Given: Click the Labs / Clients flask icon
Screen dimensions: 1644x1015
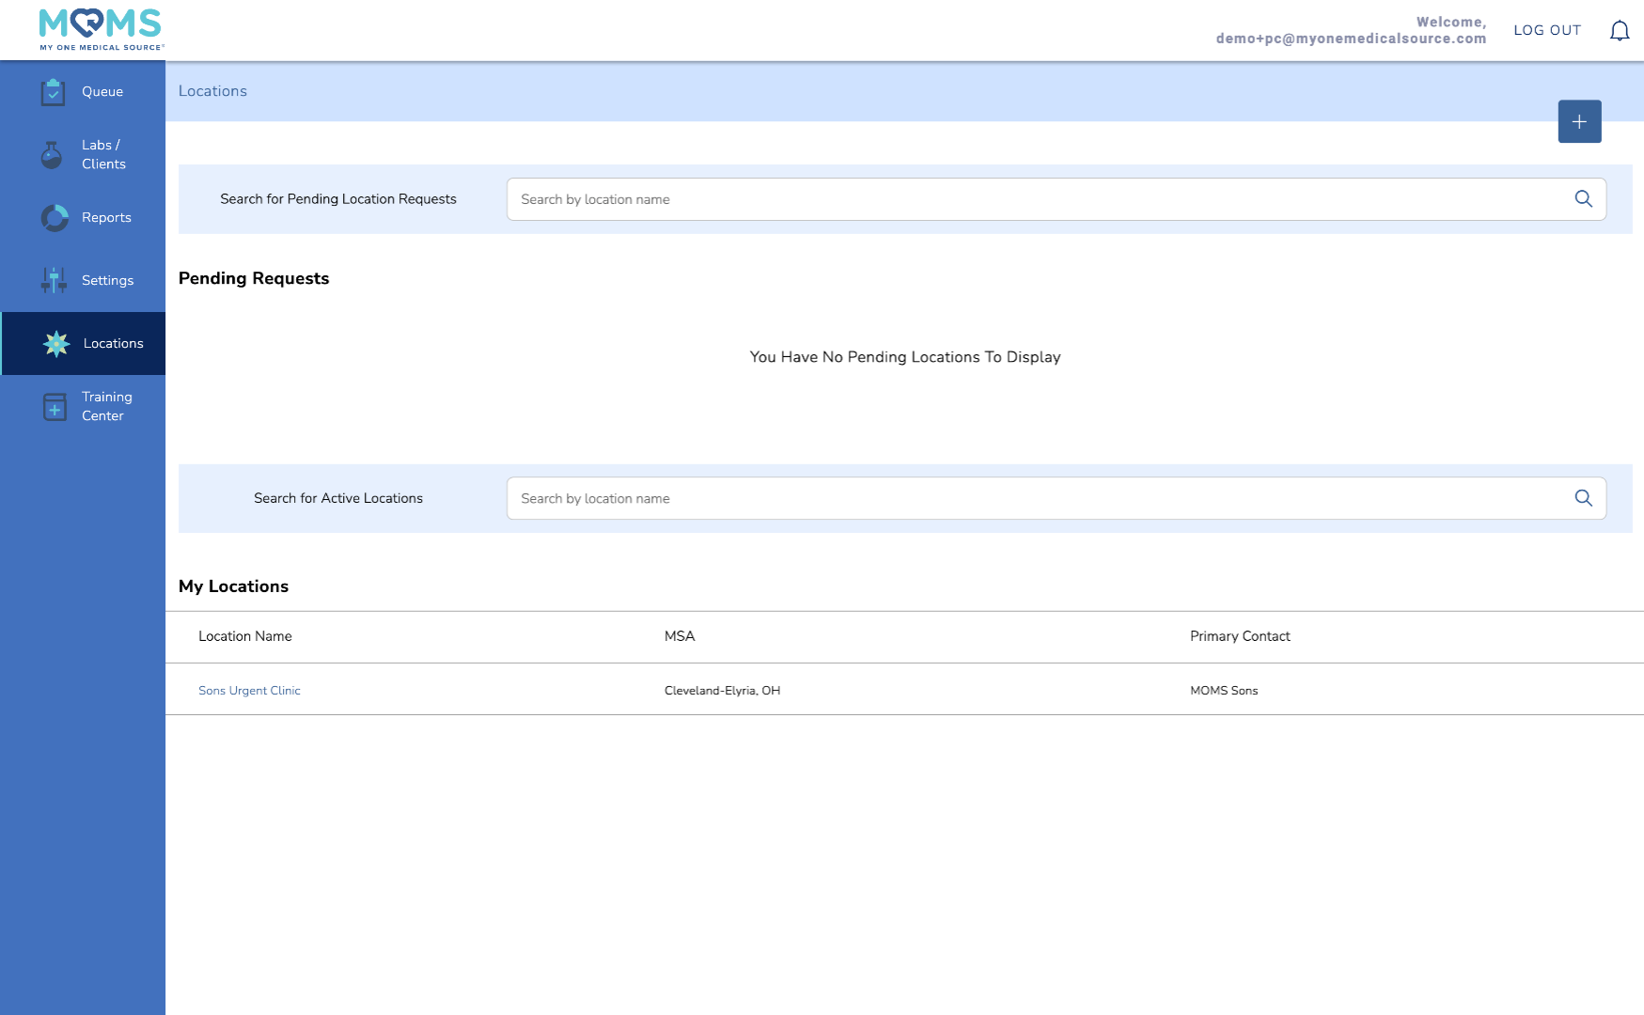Looking at the screenshot, I should coord(53,155).
